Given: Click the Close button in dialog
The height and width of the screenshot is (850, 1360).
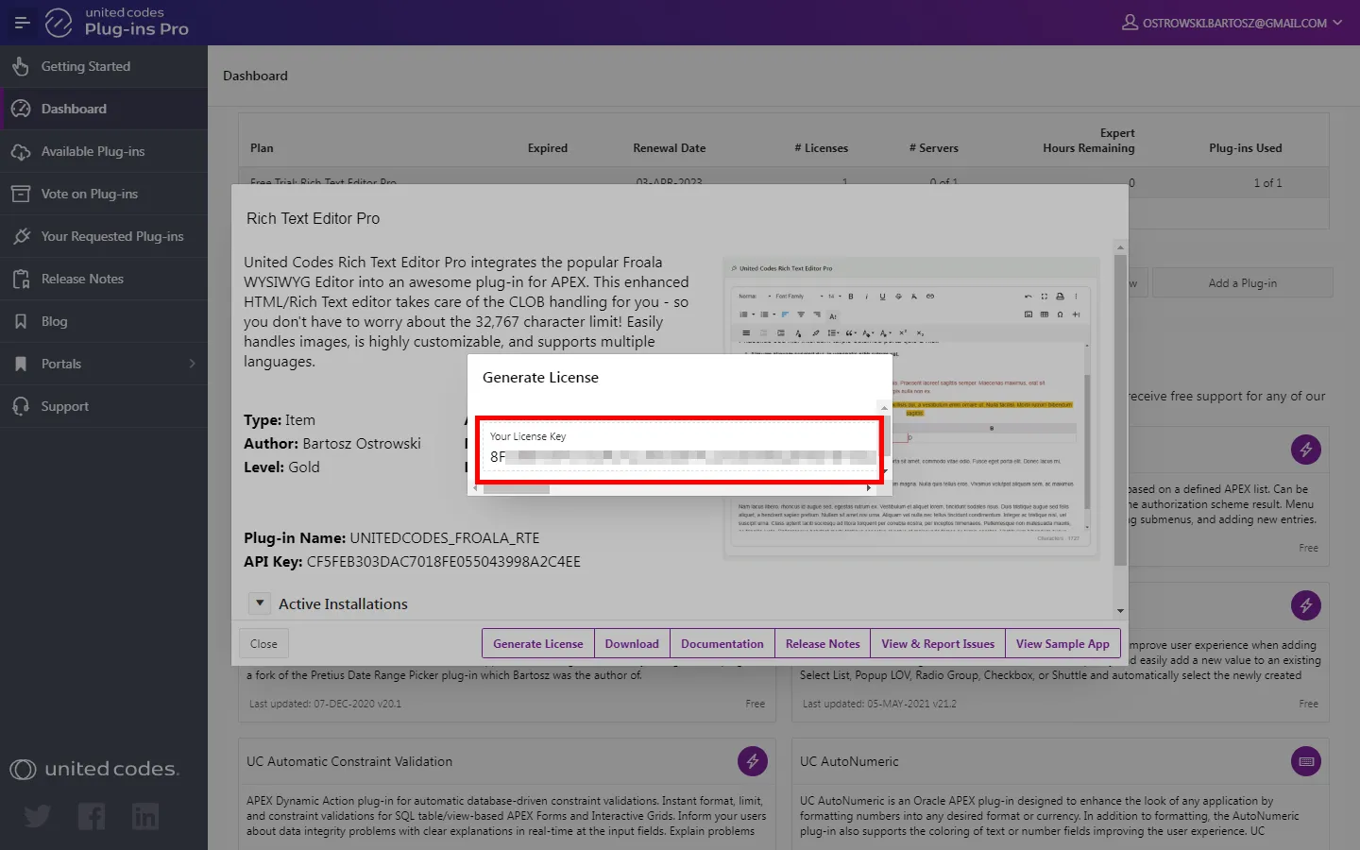Looking at the screenshot, I should [x=263, y=644].
